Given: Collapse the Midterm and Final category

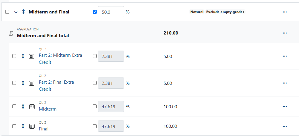Looking at the screenshot, I should pos(16,12).
